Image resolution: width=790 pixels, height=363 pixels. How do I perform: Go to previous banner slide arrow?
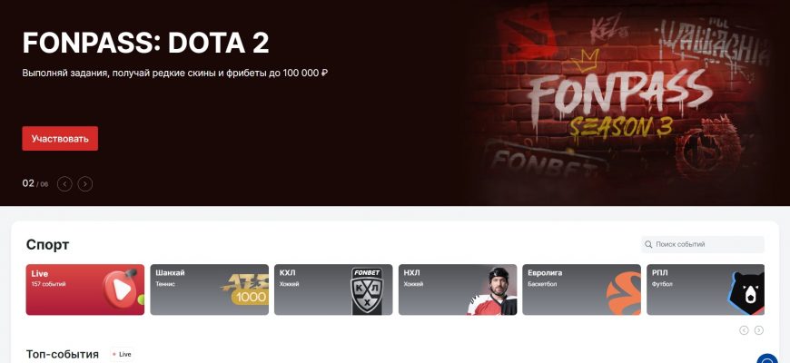click(64, 183)
